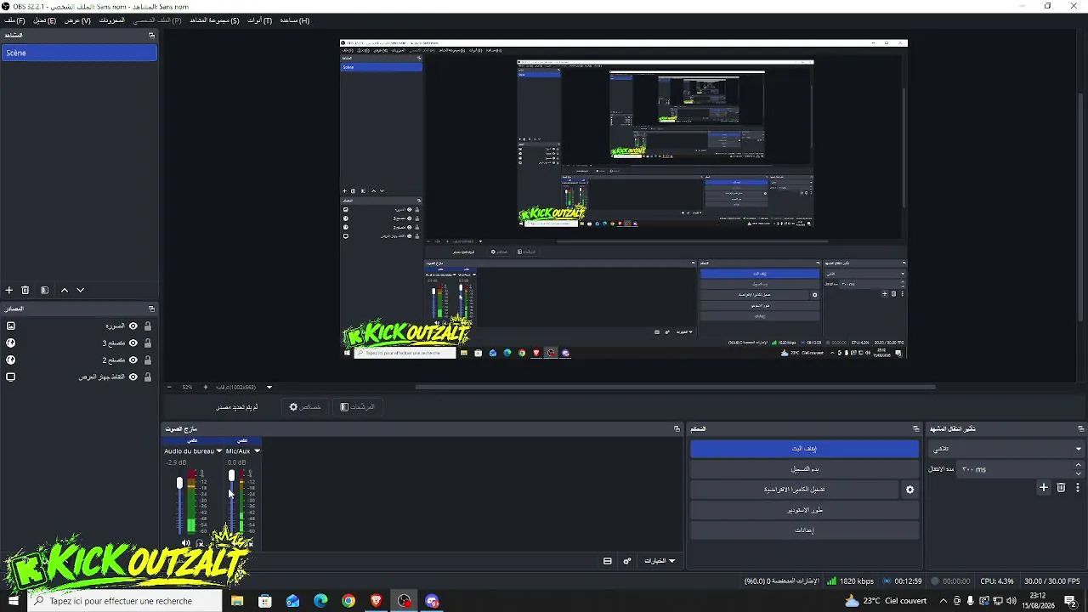Image resolution: width=1088 pixels, height=612 pixels.
Task: Add a scene transition with the plus icon
Action: click(x=1044, y=488)
